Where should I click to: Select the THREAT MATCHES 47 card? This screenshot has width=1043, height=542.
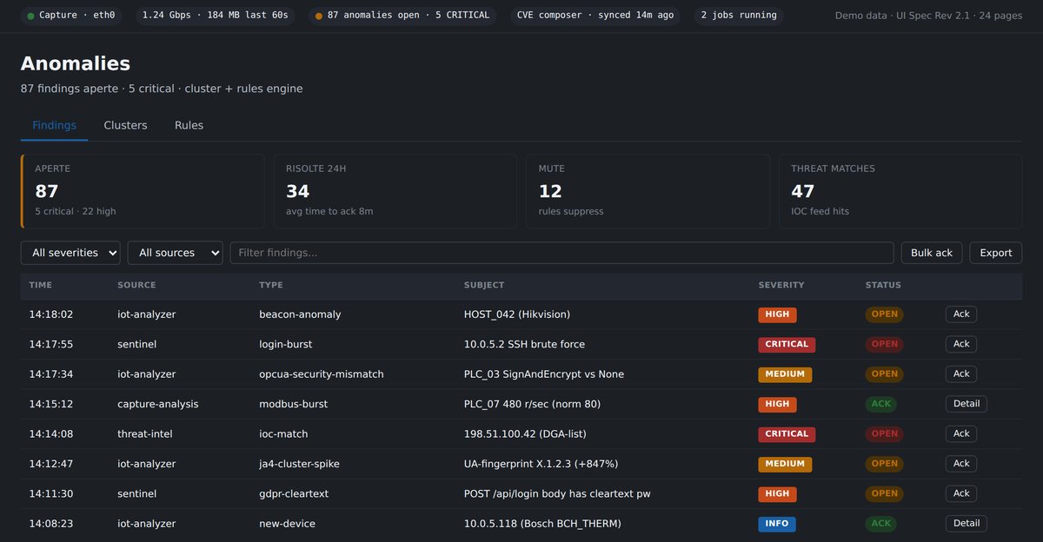(x=900, y=191)
